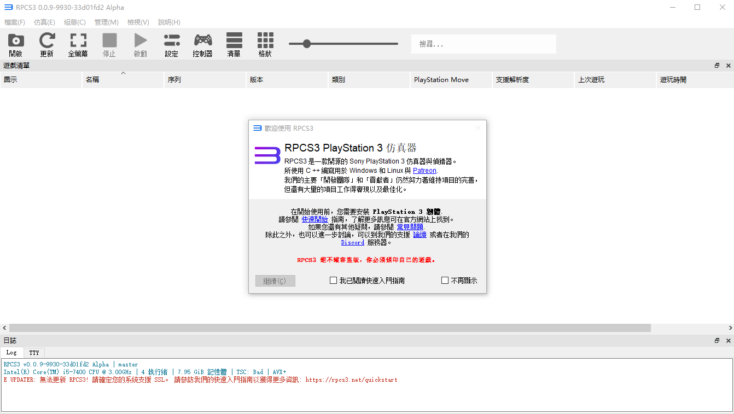Click the icon size slider handle
734x414 pixels.
pos(306,44)
